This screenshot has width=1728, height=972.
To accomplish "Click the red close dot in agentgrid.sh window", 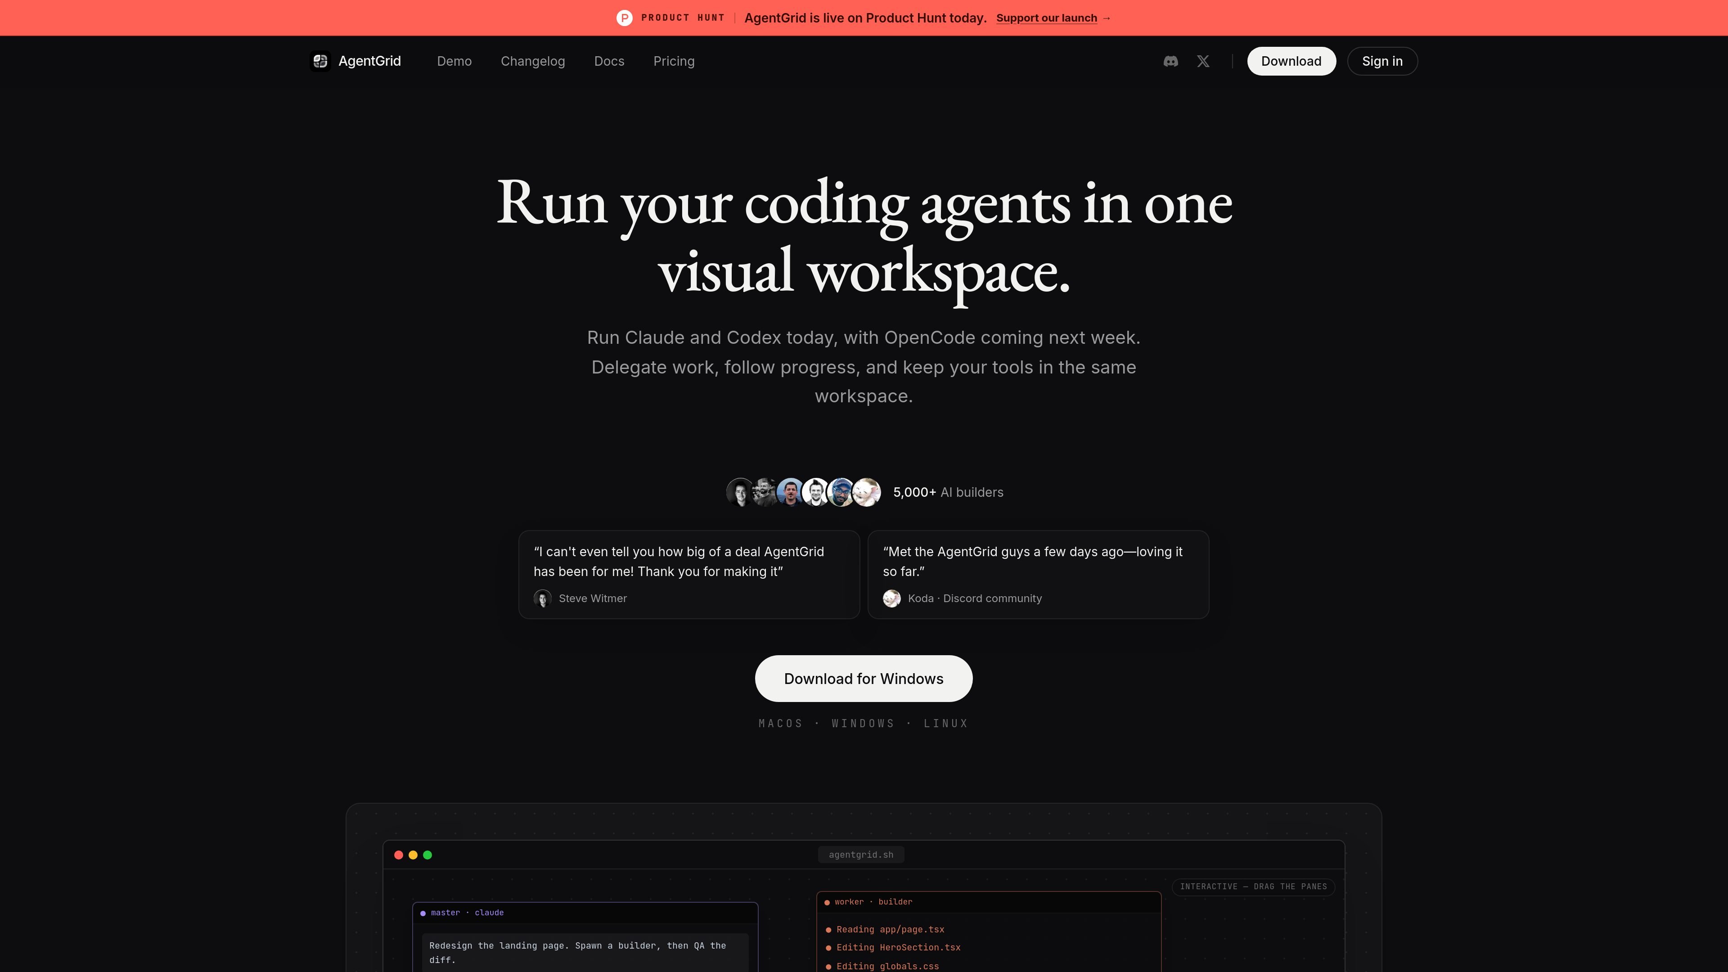I will pos(398,855).
